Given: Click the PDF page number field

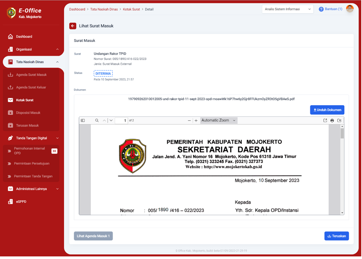Looking at the screenshot, I should pos(121,120).
